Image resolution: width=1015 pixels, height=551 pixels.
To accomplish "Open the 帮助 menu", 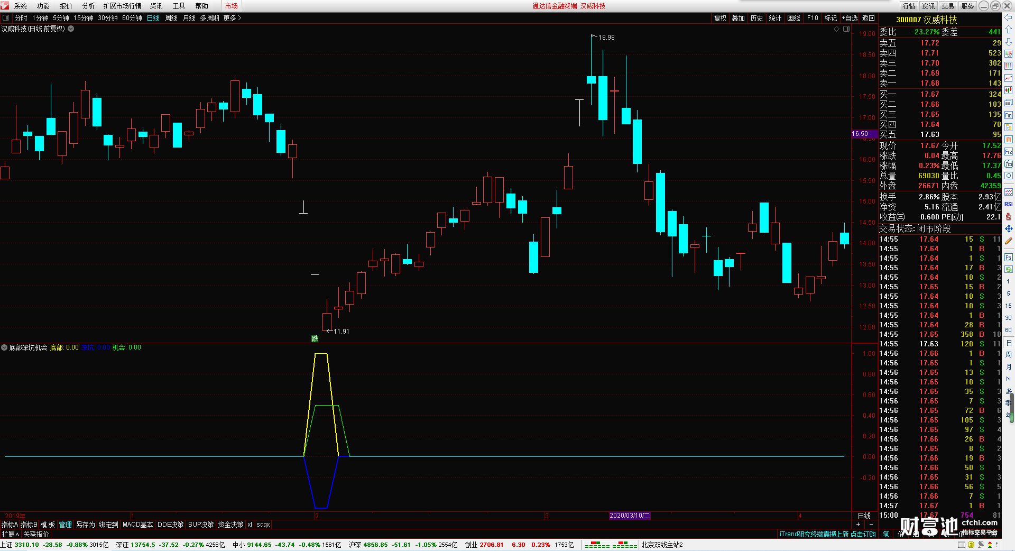I will pyautogui.click(x=202, y=6).
